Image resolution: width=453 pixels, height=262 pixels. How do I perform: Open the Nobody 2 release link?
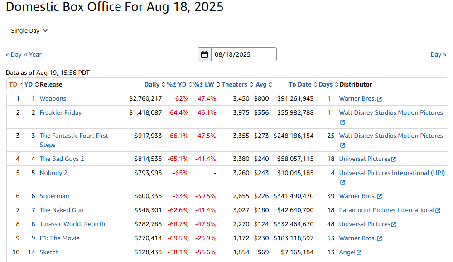click(53, 173)
